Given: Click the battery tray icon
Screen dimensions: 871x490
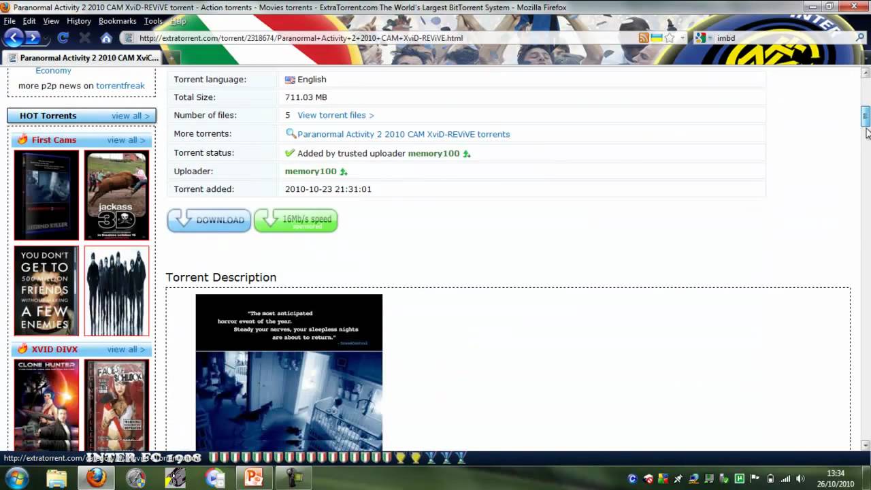Looking at the screenshot, I should pyautogui.click(x=770, y=478).
